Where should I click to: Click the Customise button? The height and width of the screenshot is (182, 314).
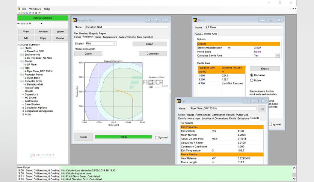tap(152, 54)
